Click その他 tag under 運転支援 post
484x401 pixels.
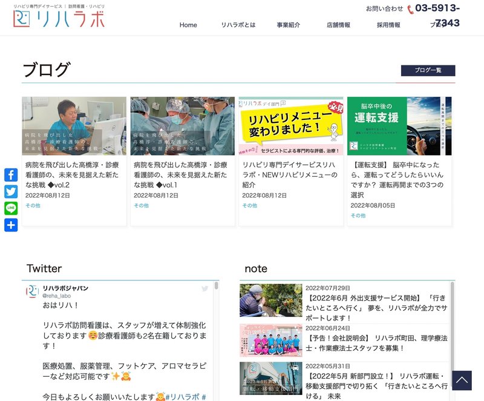[x=358, y=216]
